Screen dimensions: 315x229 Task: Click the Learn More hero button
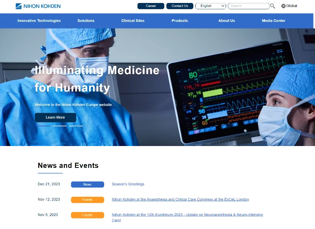[x=55, y=117]
